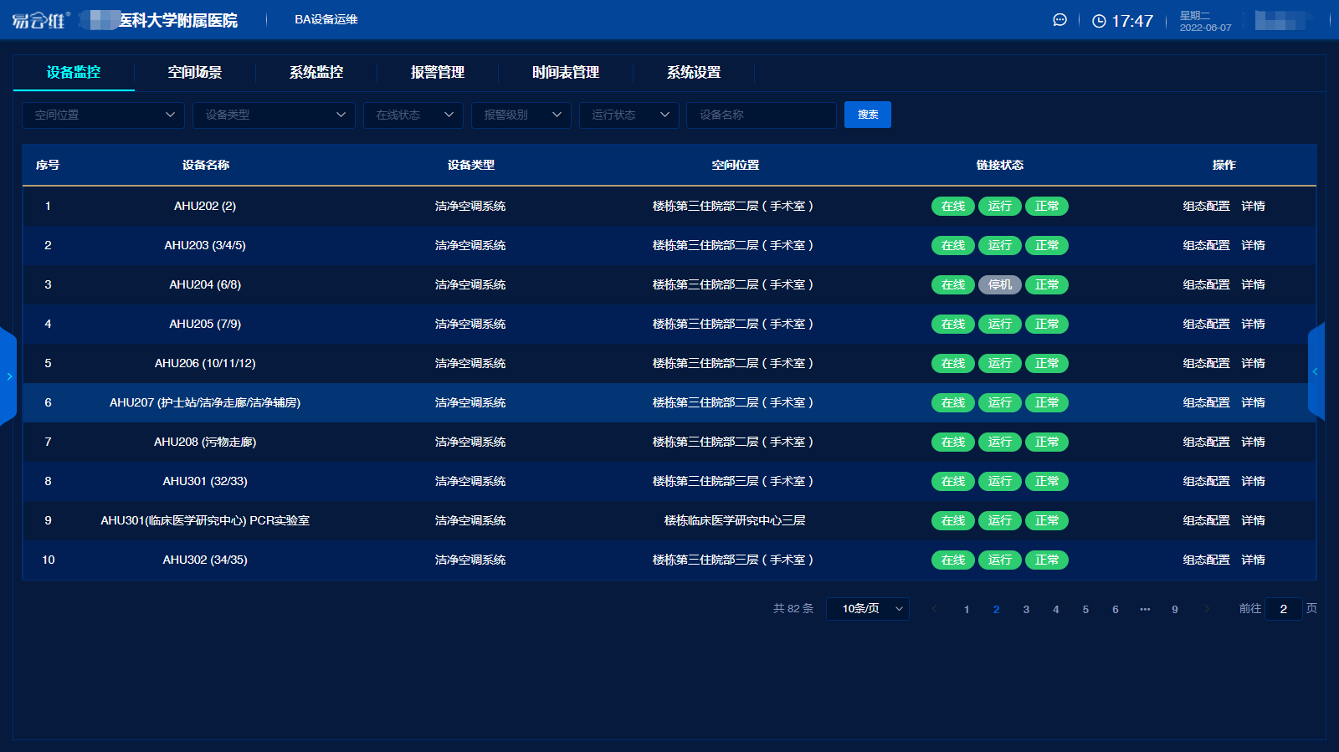Click the page jump number input box
This screenshot has height=752, width=1339.
click(1283, 609)
